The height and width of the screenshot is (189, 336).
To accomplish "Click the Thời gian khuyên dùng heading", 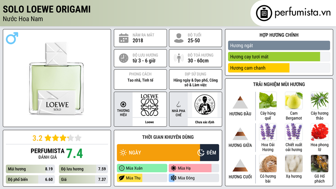I will tap(168, 137).
